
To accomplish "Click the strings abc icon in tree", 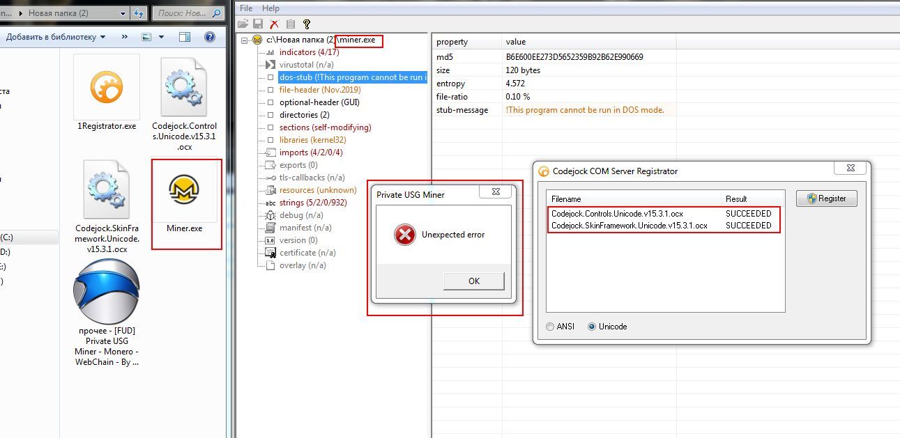I will pyautogui.click(x=270, y=203).
